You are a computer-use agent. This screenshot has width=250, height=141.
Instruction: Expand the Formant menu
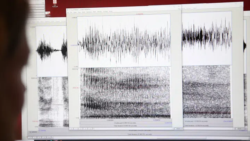105,11
